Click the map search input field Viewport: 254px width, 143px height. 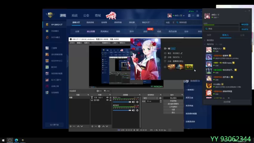pyautogui.click(x=189, y=22)
